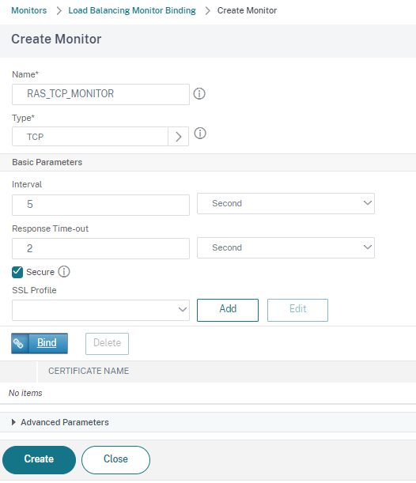Click breadcrumb arrow after Monitors

(x=59, y=11)
